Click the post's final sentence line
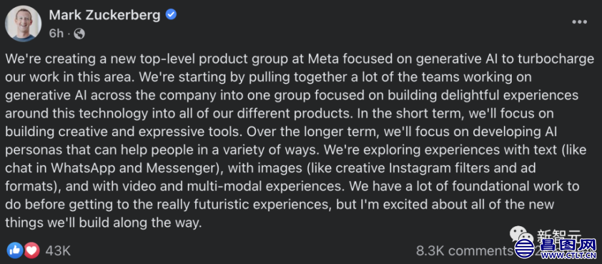This screenshot has height=264, width=602. 104,222
